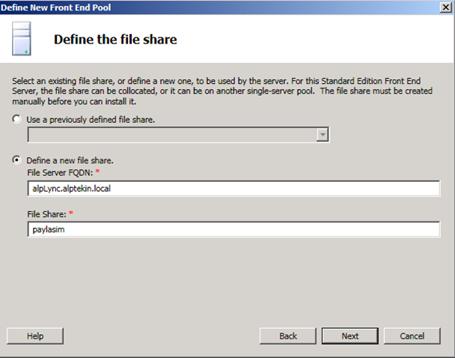This screenshot has height=358, width=455.
Task: Open Help for this wizard page
Action: click(35, 336)
